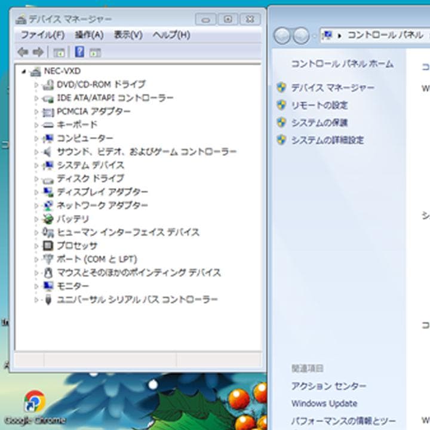Open コントロール パネル ホーム link
The height and width of the screenshot is (430, 430).
[342, 64]
